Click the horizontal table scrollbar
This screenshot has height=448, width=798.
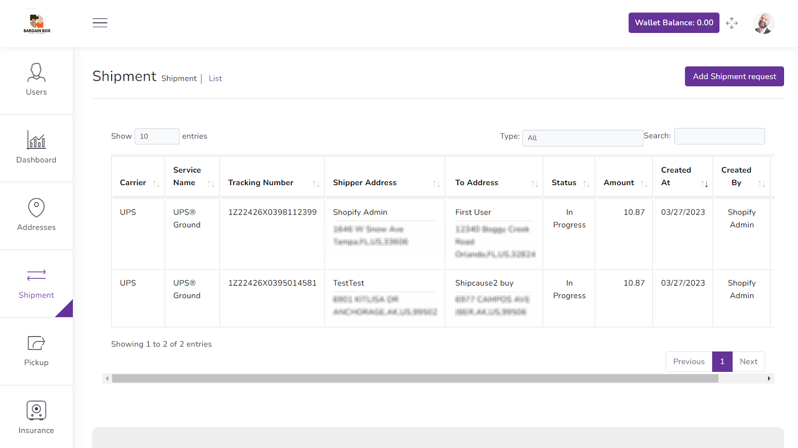click(414, 379)
